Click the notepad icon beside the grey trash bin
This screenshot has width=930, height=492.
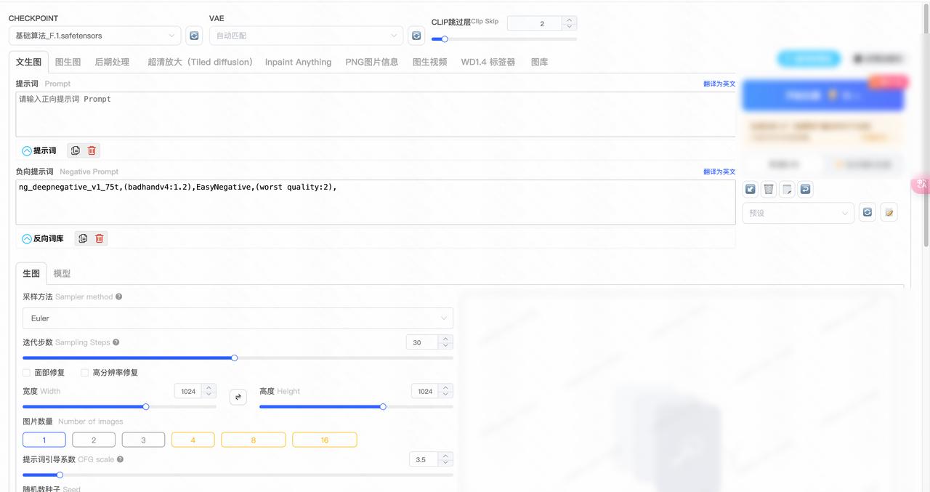click(787, 189)
